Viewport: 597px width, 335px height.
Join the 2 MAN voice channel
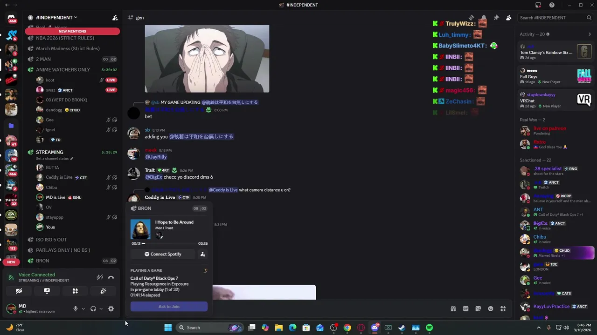click(72, 59)
